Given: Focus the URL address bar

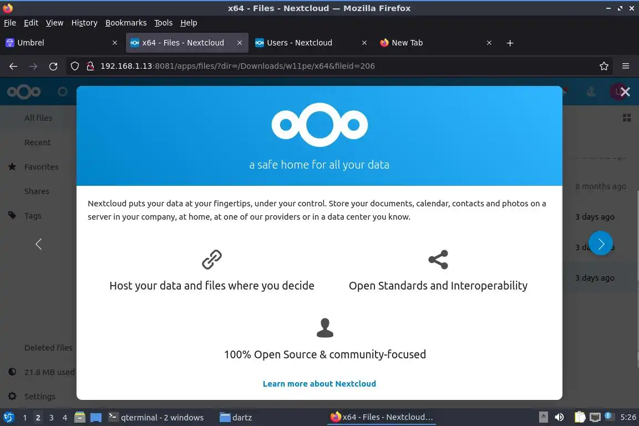Looking at the screenshot, I should click(338, 66).
